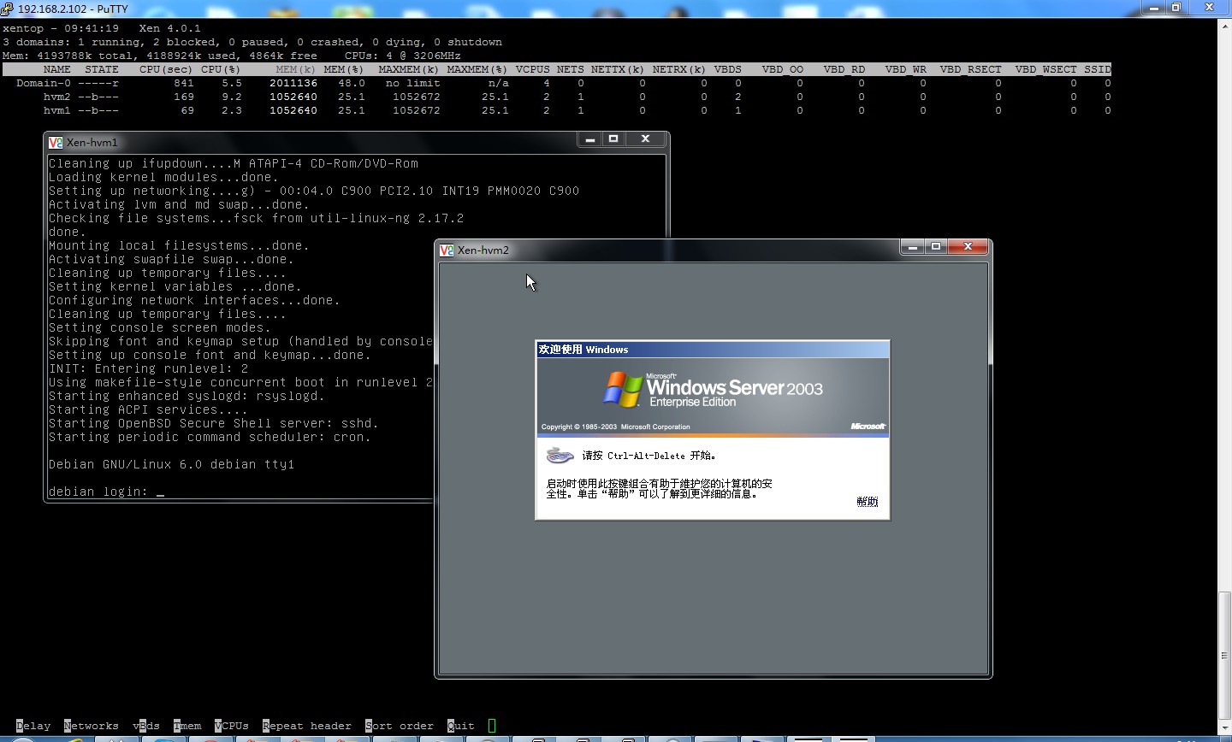Click the green cursor after Quit in xentop

coord(492,726)
